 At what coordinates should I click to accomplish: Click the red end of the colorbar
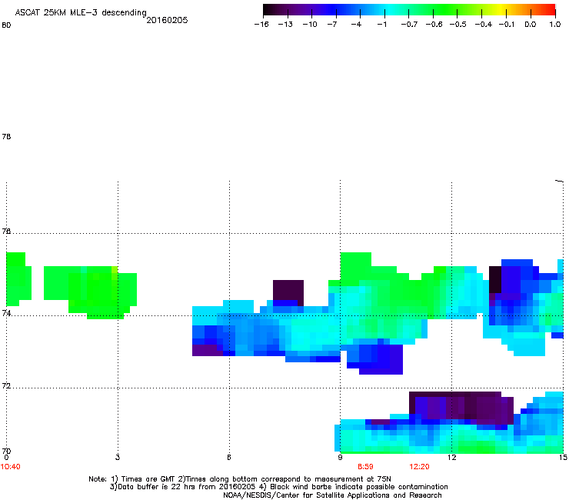pyautogui.click(x=551, y=9)
